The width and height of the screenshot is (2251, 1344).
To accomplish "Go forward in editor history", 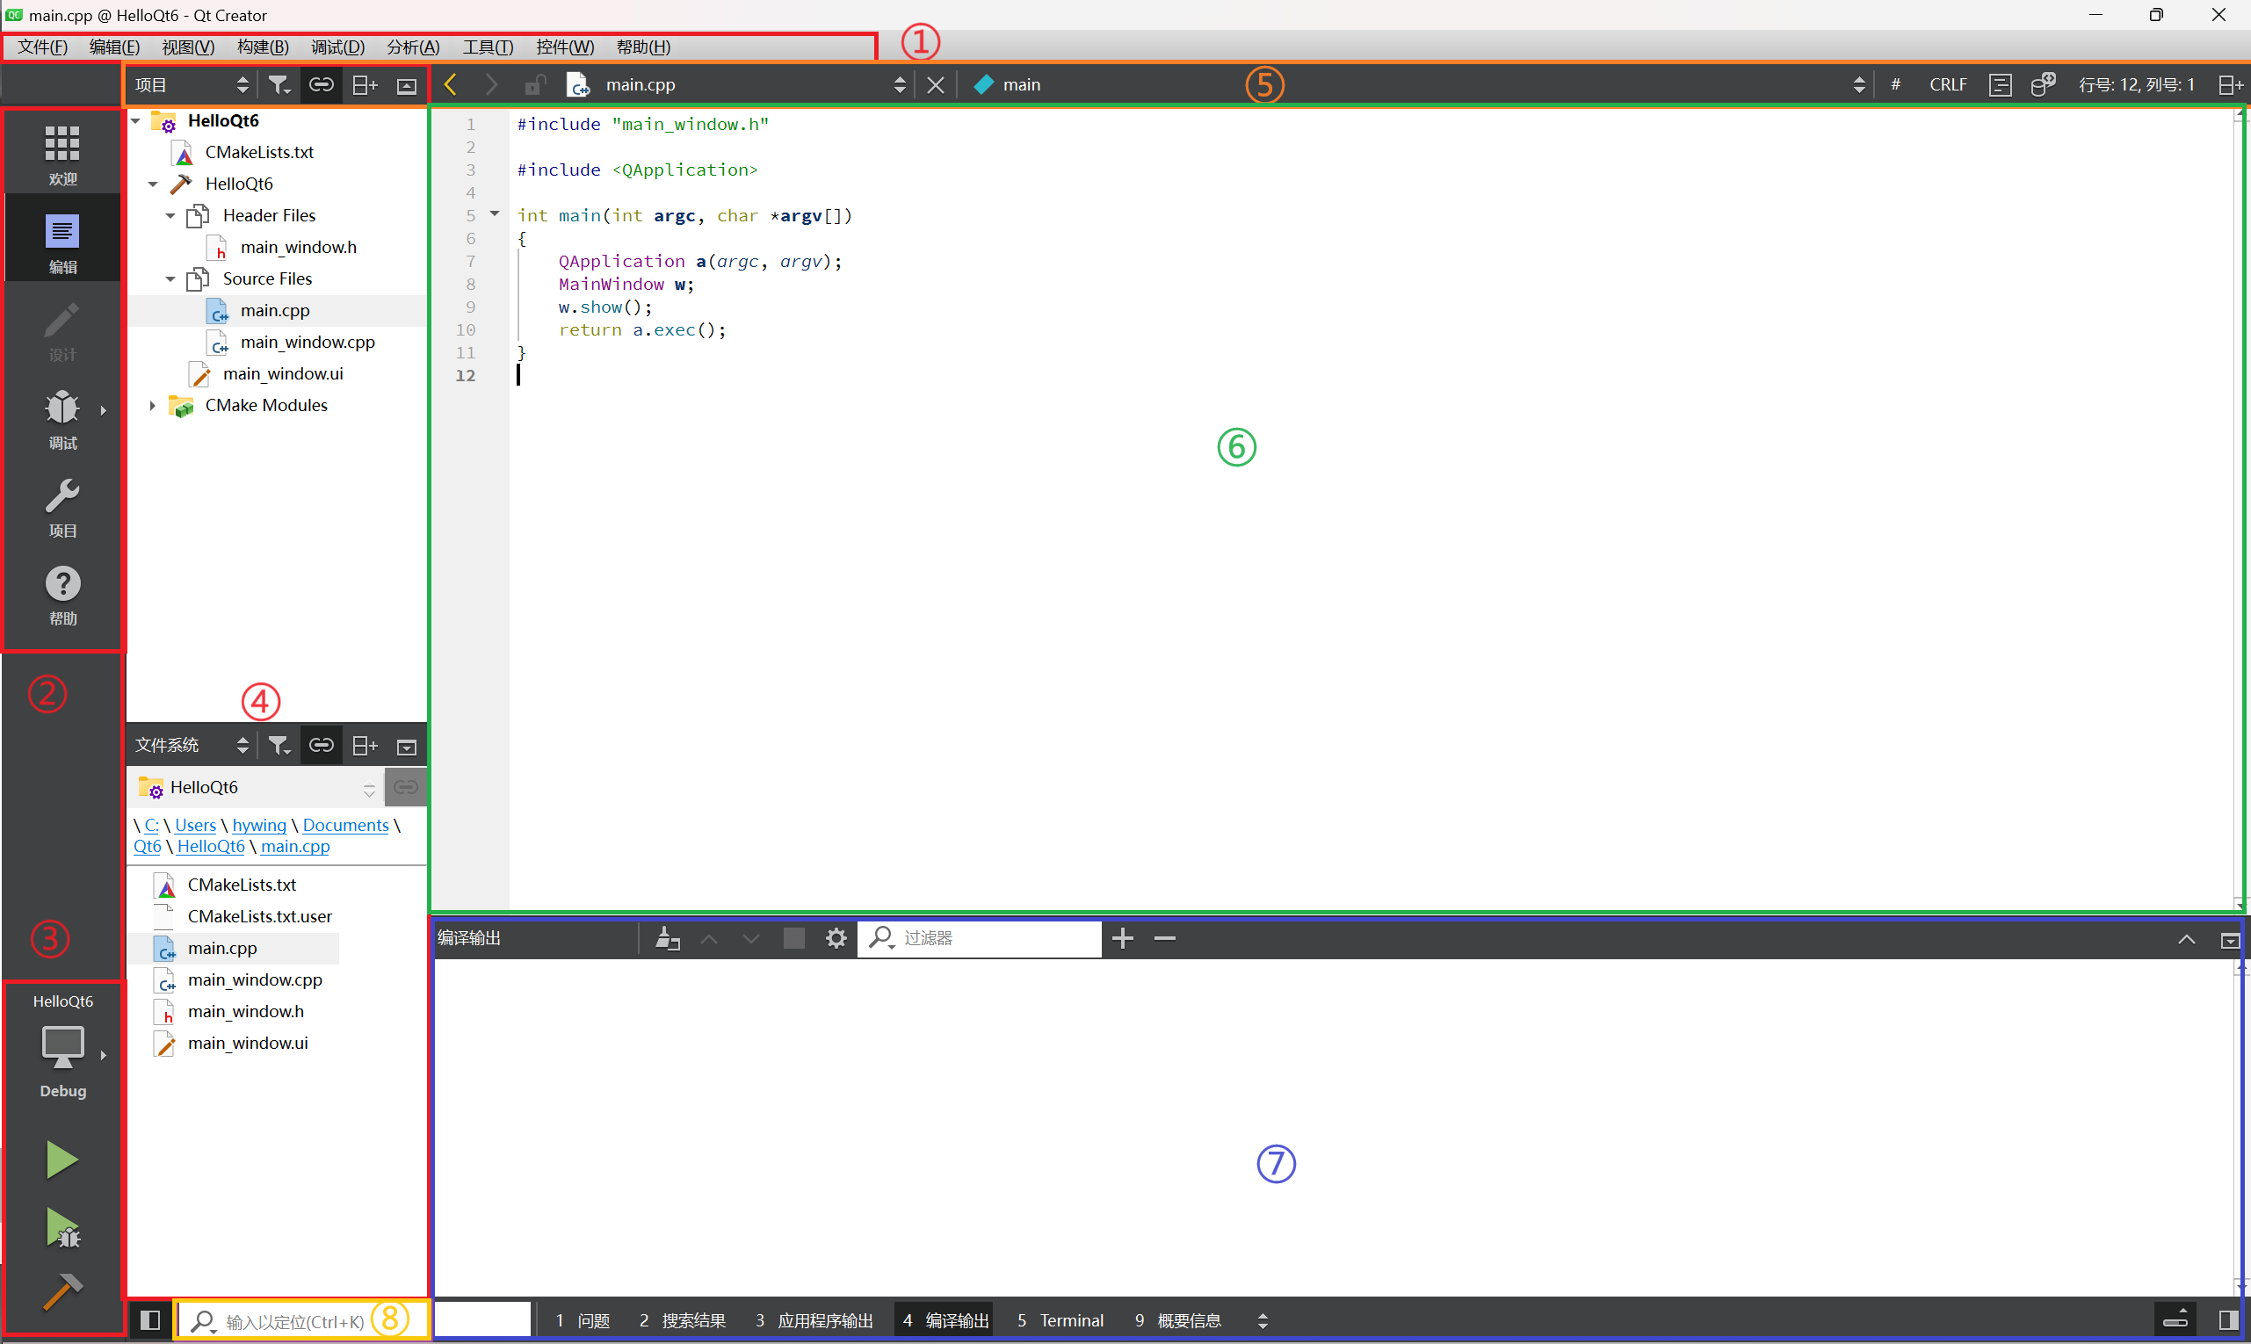I will point(491,84).
